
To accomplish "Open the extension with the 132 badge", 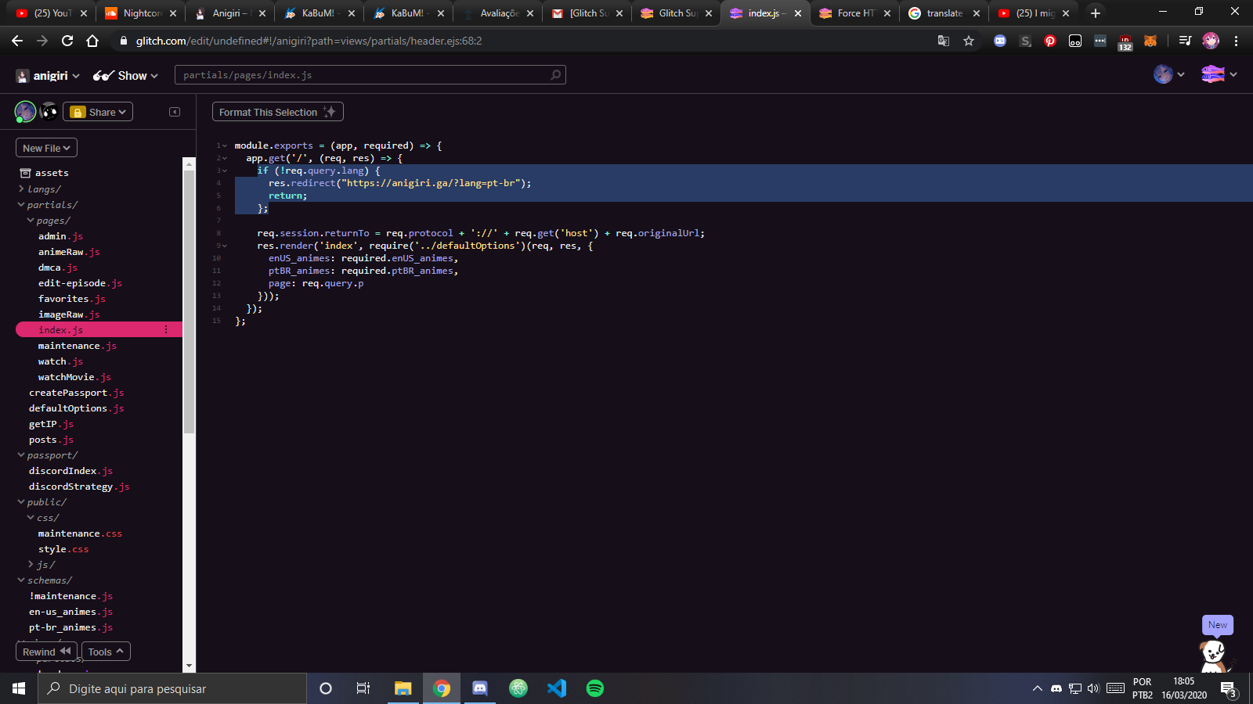I will (x=1125, y=42).
